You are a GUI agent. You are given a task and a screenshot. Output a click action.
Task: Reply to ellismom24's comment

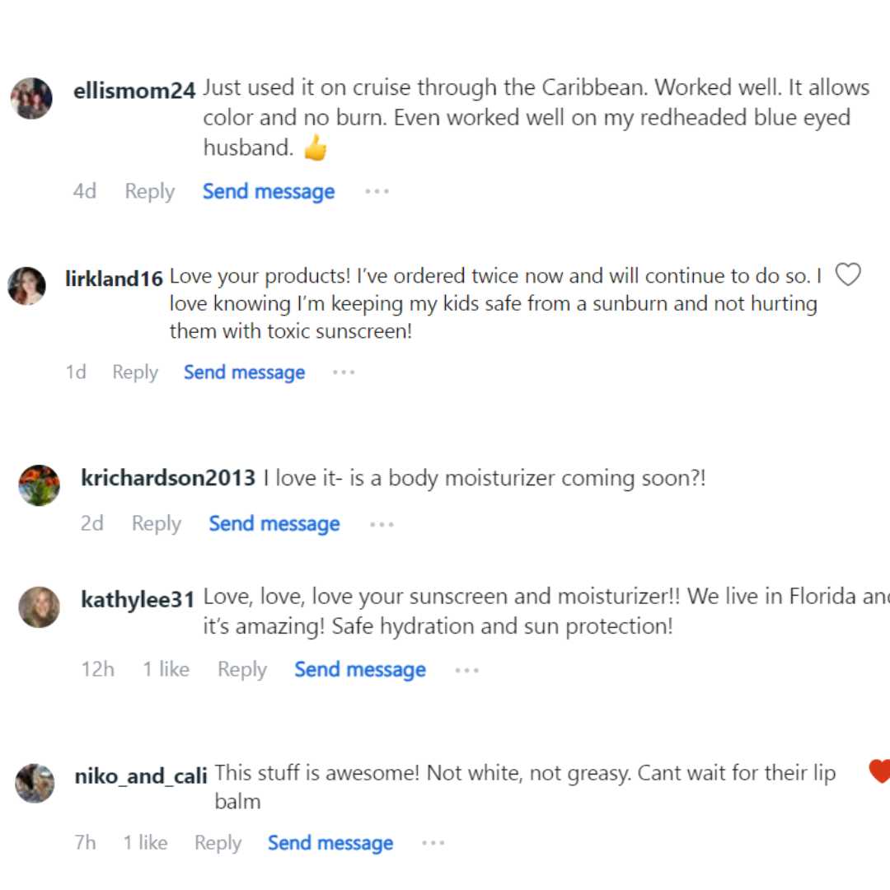(149, 191)
